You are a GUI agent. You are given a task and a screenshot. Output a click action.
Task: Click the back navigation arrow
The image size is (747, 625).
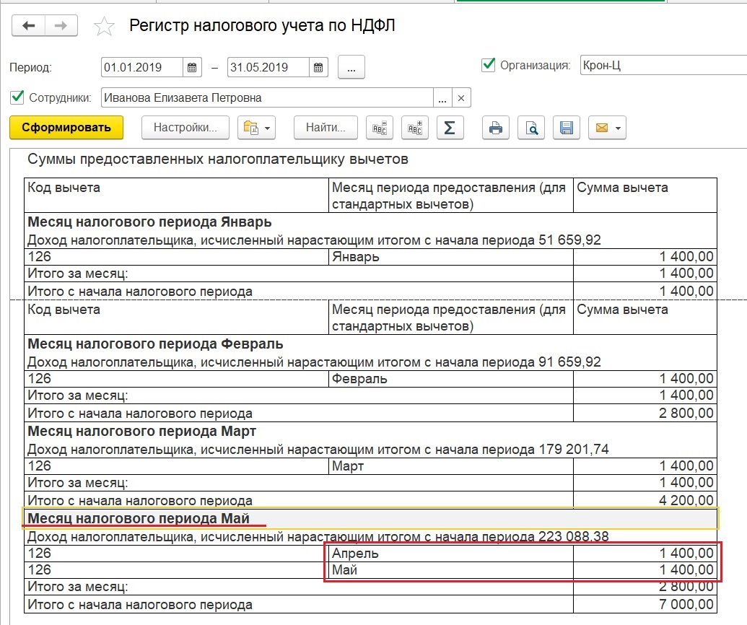(x=28, y=26)
